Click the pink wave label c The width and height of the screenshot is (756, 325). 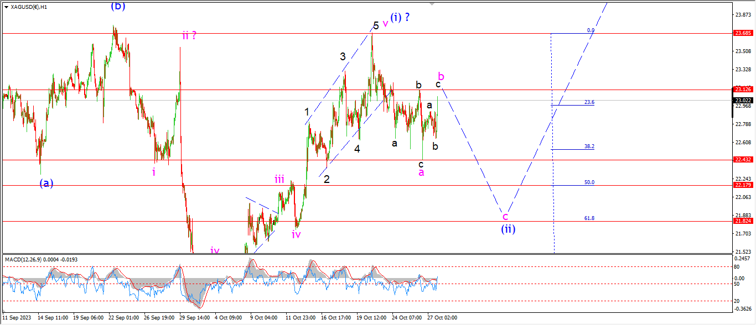pos(505,216)
